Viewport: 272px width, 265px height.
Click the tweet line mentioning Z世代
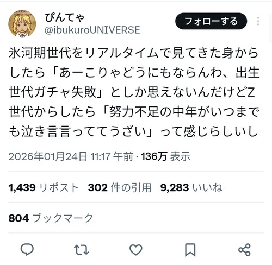point(134,112)
